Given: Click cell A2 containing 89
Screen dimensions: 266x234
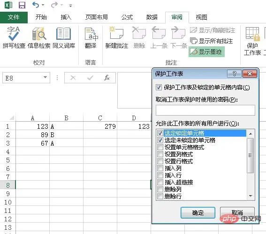Looking at the screenshot, I should pyautogui.click(x=32, y=135).
